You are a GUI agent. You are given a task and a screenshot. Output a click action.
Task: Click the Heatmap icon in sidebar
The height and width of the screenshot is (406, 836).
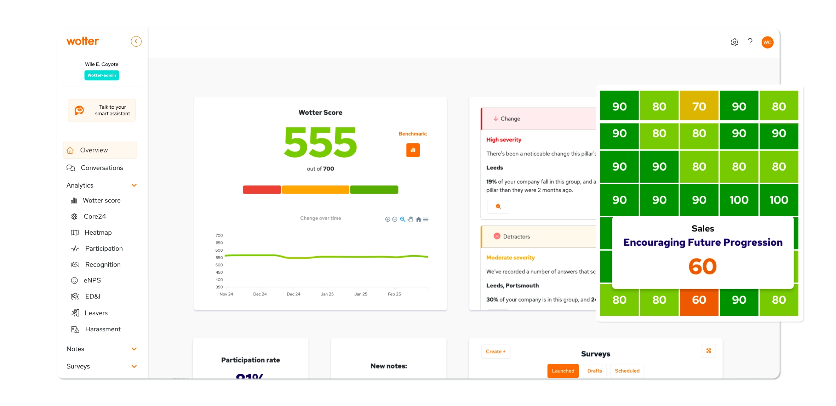pos(74,233)
